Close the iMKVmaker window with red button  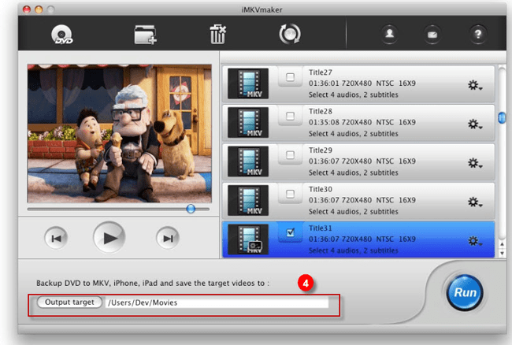click(27, 9)
